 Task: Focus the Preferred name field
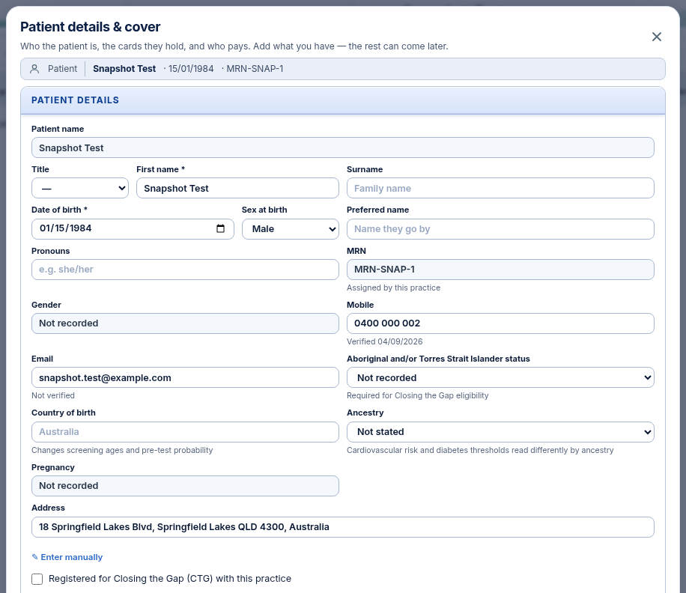[x=500, y=229]
